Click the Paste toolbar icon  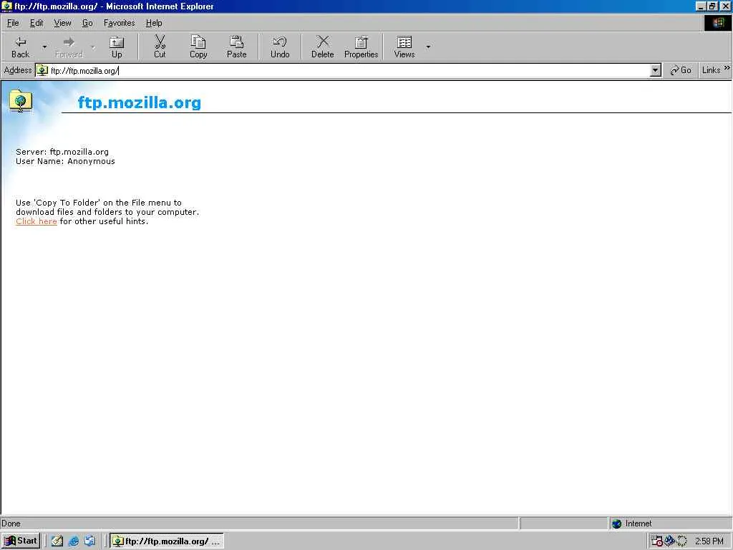pos(236,42)
